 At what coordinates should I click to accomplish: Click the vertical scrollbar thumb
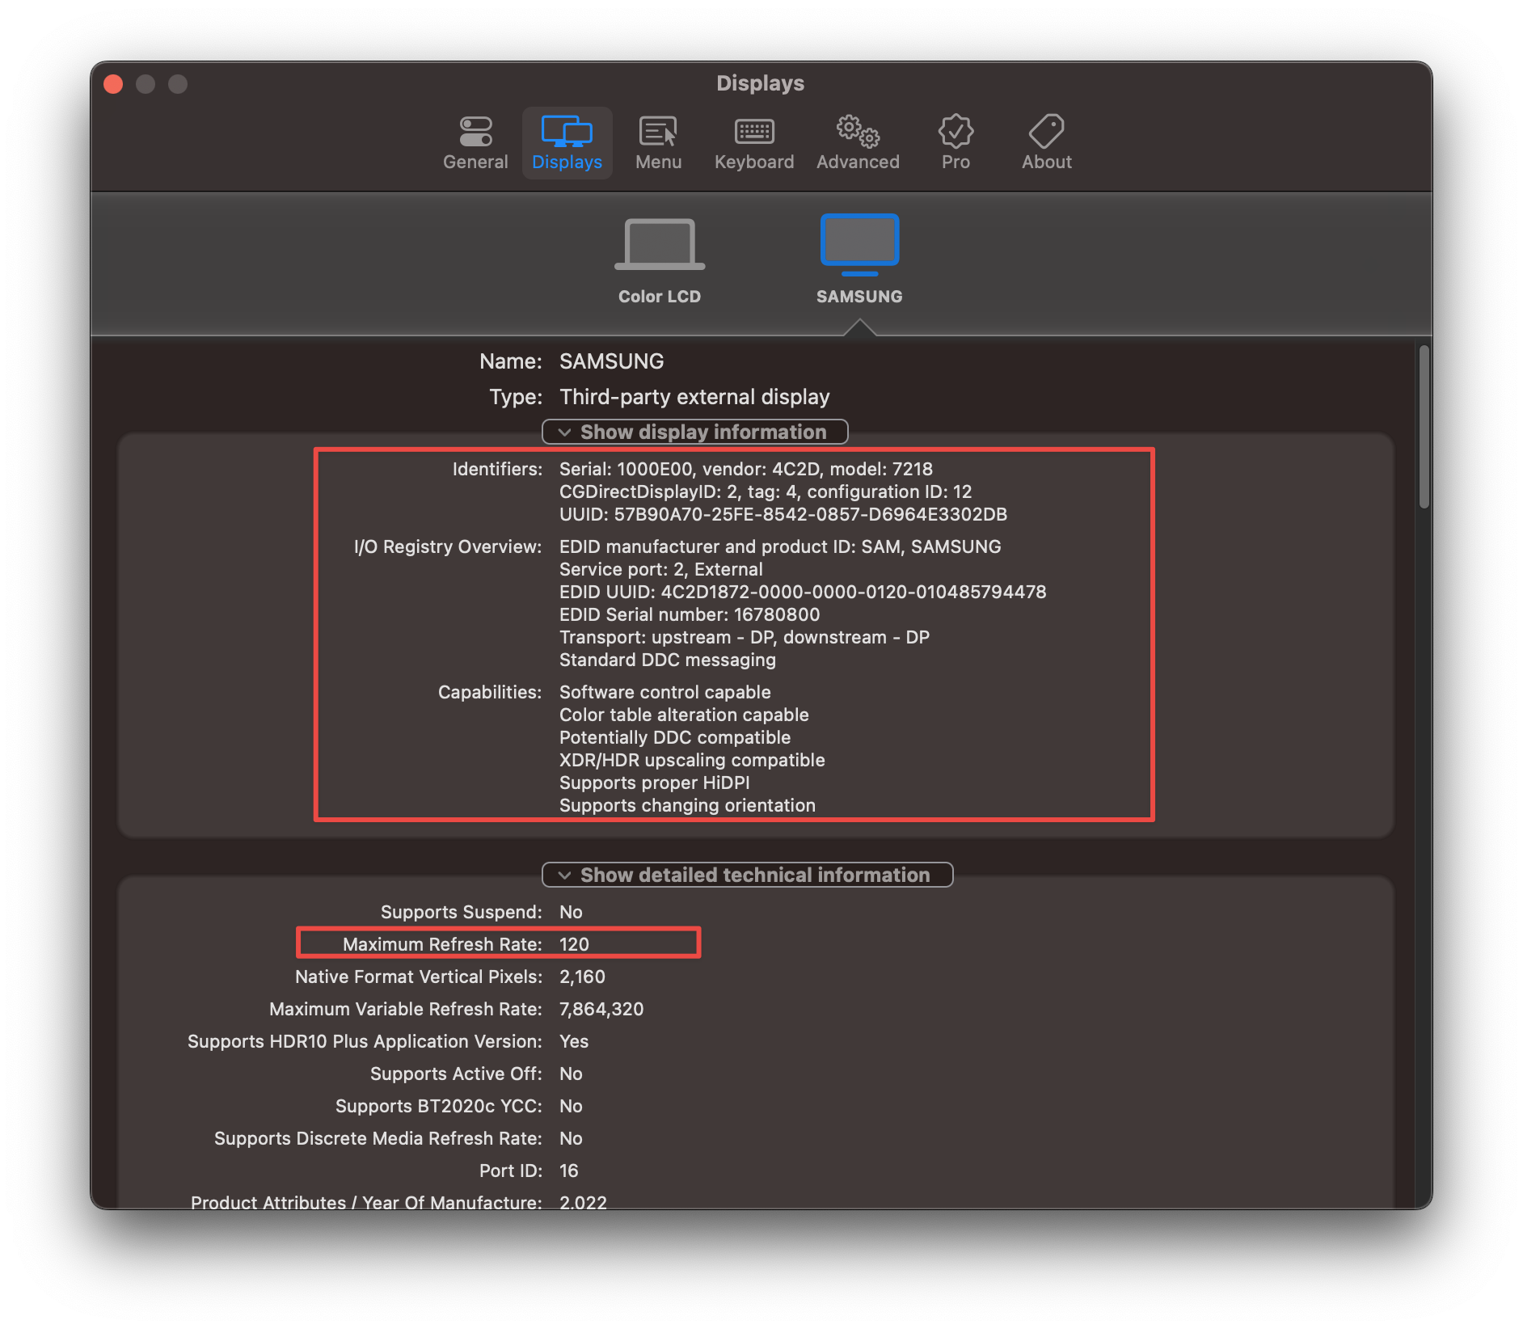coord(1424,427)
